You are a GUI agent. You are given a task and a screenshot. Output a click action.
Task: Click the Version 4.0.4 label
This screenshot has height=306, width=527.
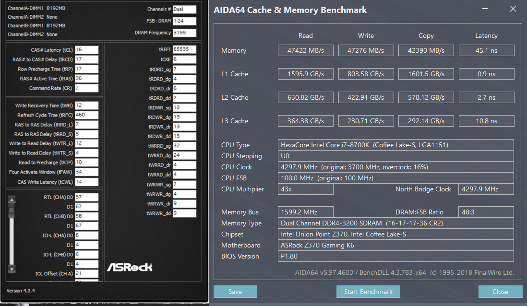[x=21, y=291]
